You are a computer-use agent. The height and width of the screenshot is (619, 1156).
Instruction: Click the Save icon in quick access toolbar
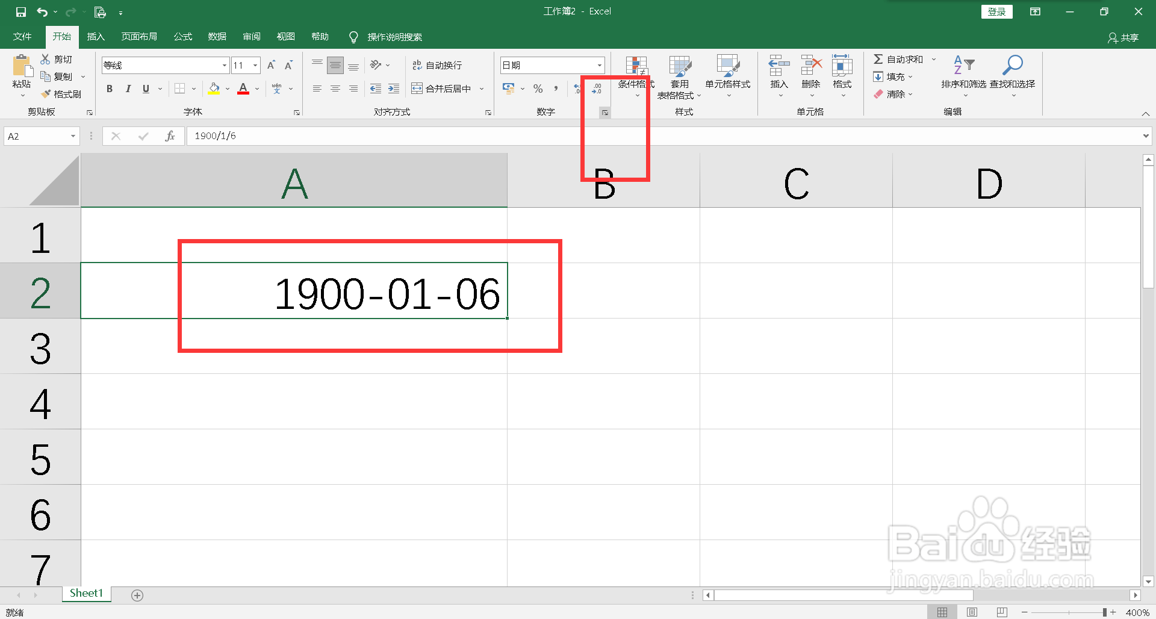[x=21, y=12]
